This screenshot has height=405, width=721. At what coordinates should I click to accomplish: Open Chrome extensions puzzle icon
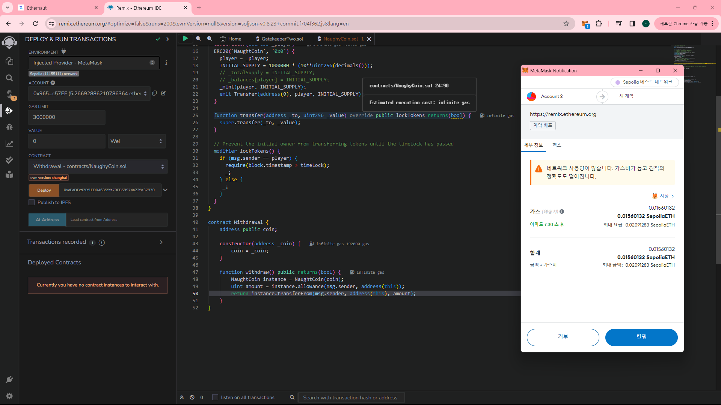(x=599, y=24)
